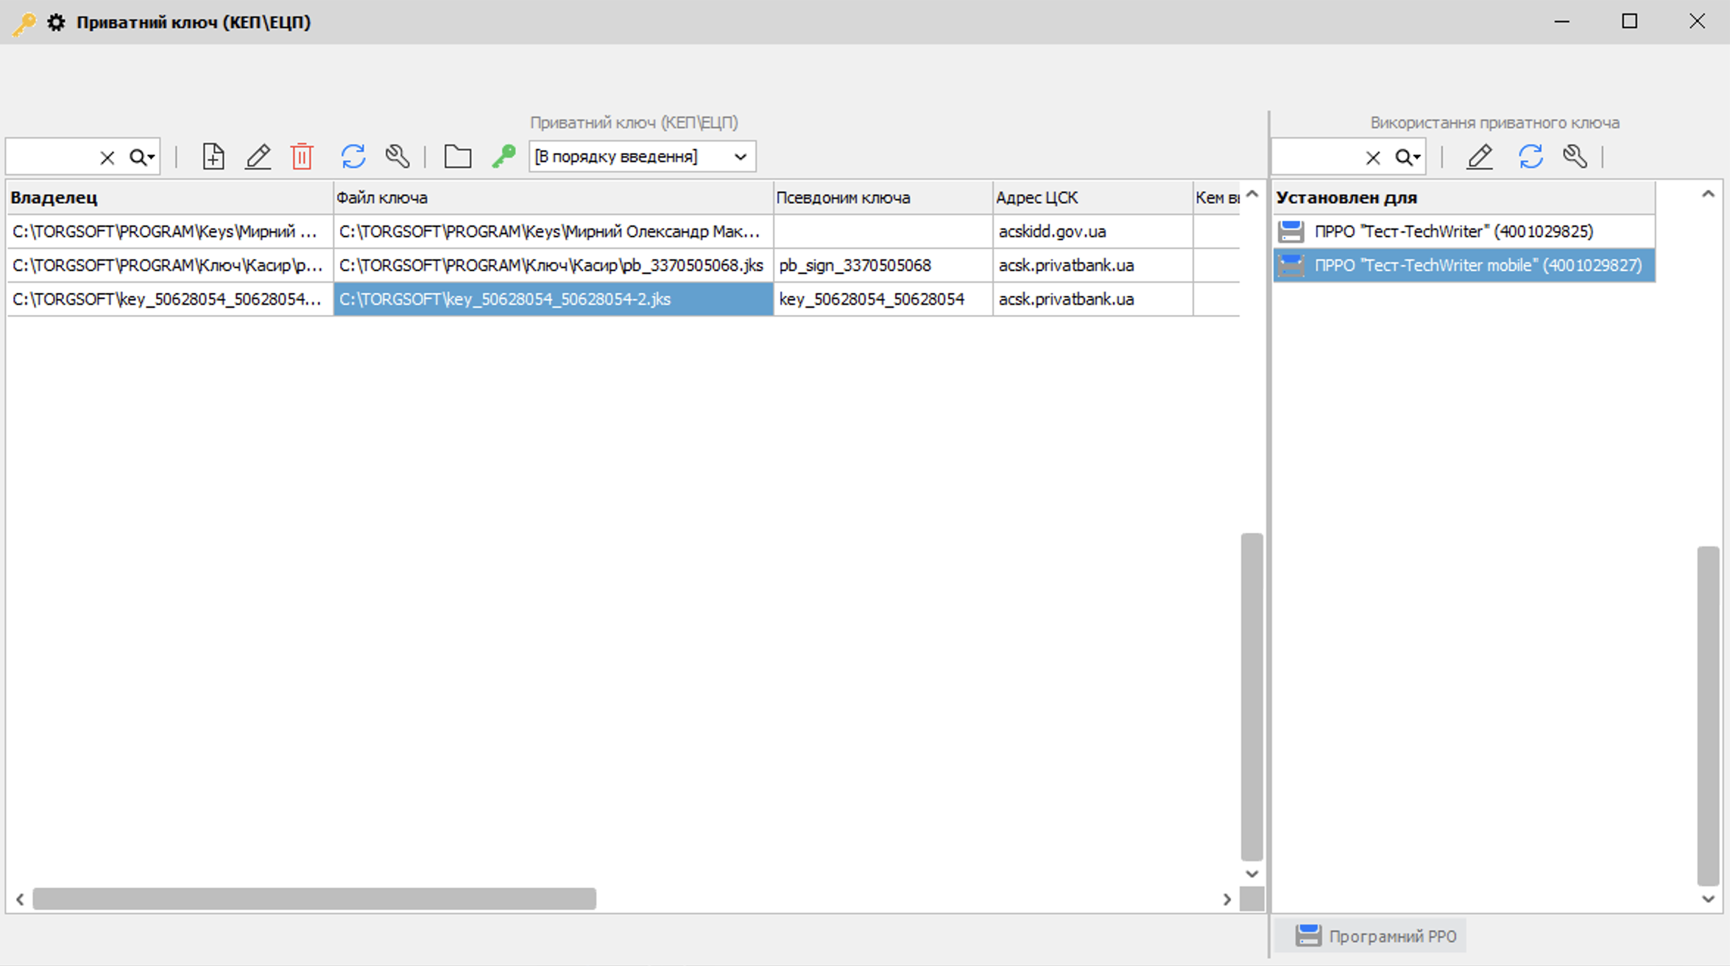This screenshot has width=1730, height=966.
Task: Click the key table scroll down arrow
Action: 1252,874
